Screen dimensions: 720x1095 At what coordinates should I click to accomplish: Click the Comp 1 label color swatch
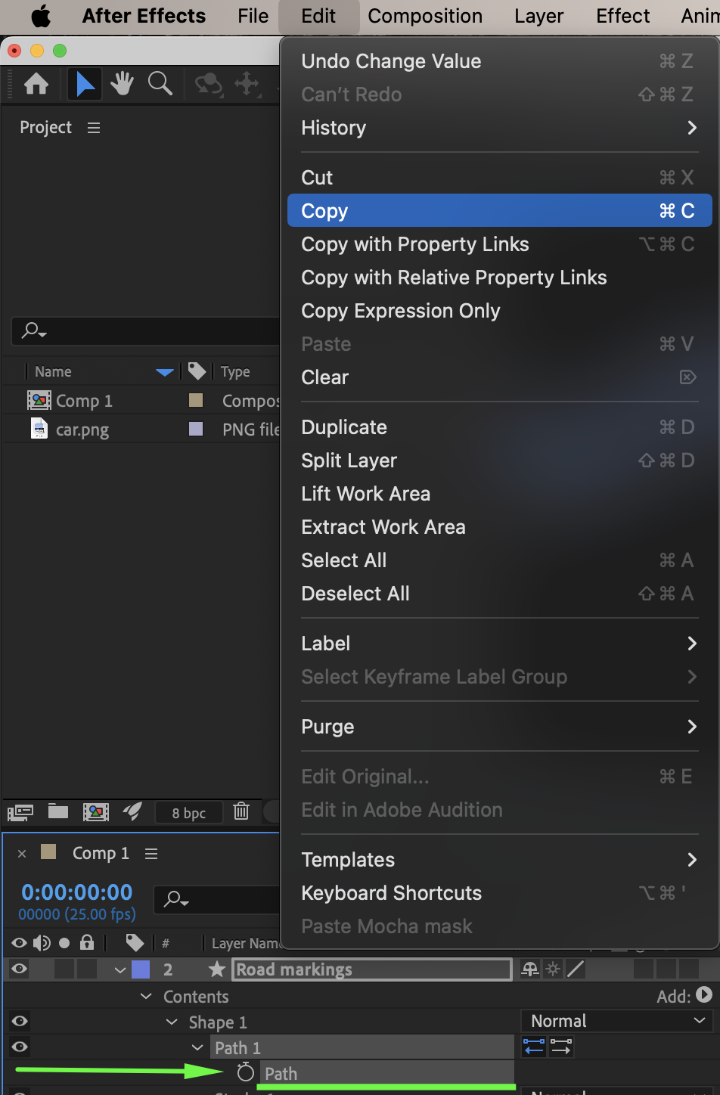tap(196, 400)
